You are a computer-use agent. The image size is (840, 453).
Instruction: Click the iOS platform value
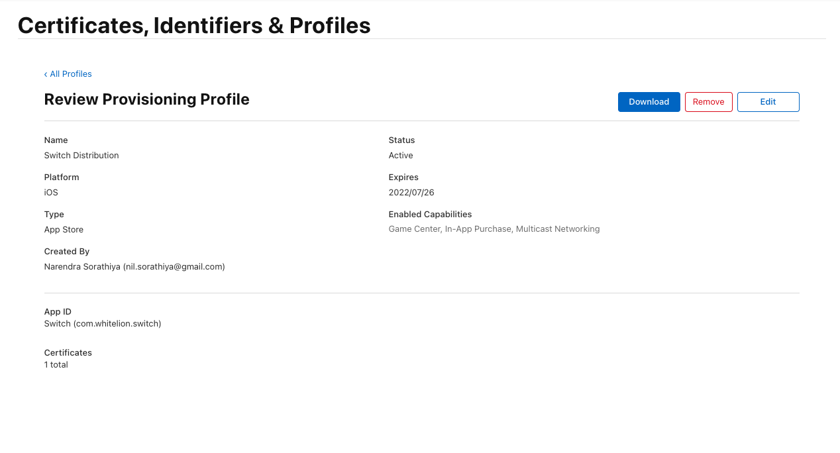(51, 193)
